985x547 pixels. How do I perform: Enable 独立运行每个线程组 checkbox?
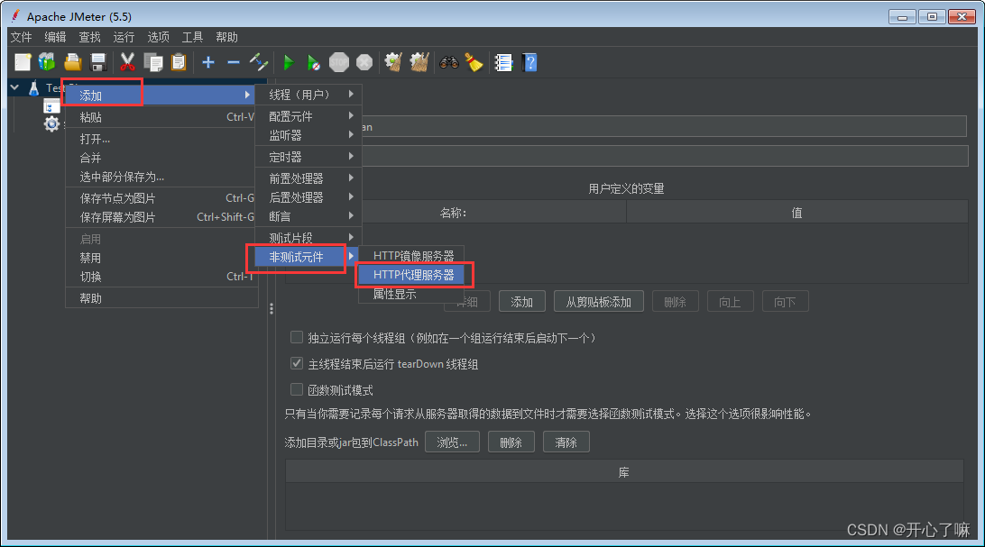297,337
